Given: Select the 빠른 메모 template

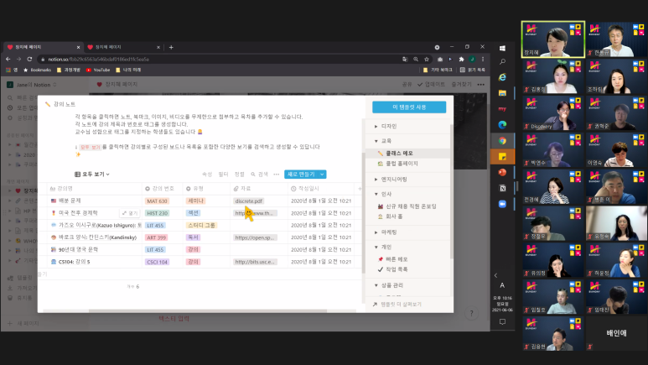Looking at the screenshot, I should tap(408, 259).
